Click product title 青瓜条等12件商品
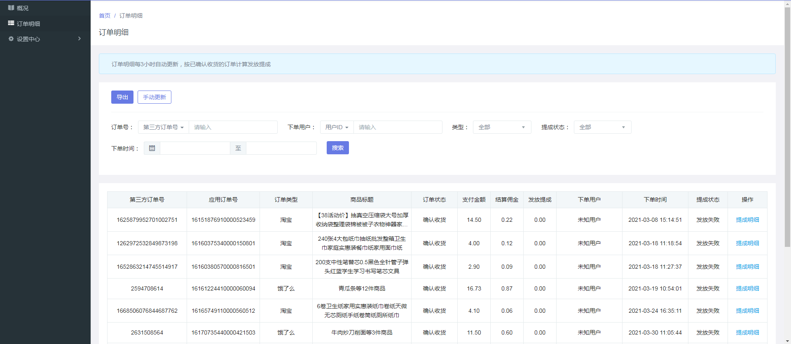 [x=362, y=288]
